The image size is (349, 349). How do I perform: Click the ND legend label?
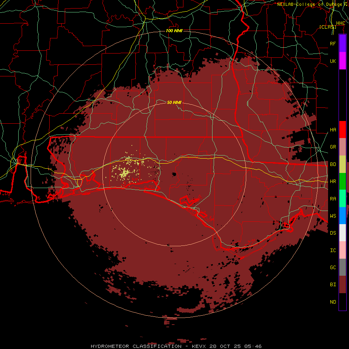click(x=333, y=302)
